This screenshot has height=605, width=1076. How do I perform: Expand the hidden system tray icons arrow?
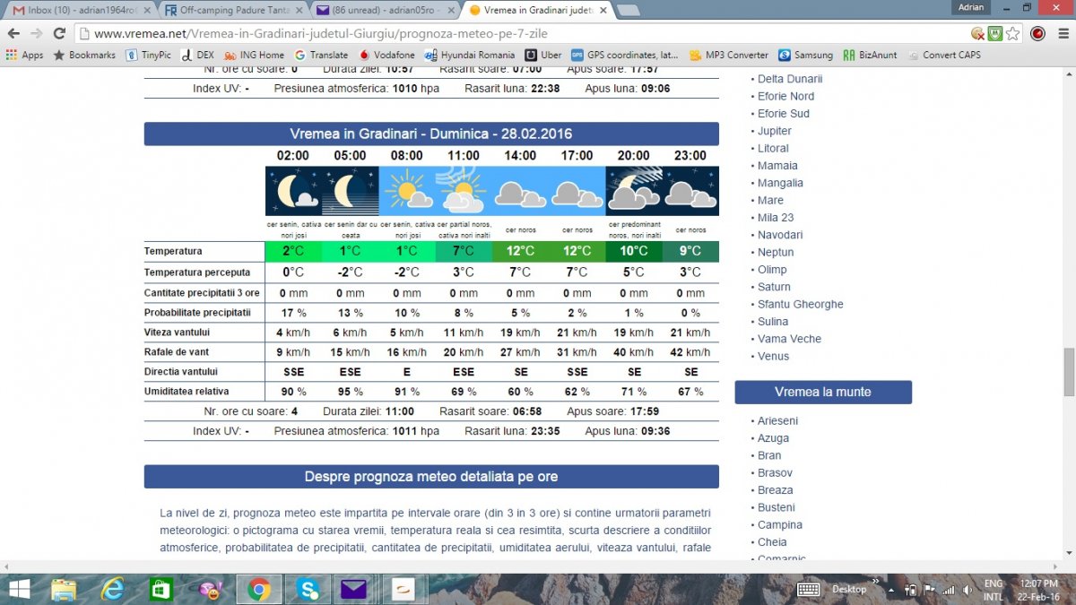point(891,590)
